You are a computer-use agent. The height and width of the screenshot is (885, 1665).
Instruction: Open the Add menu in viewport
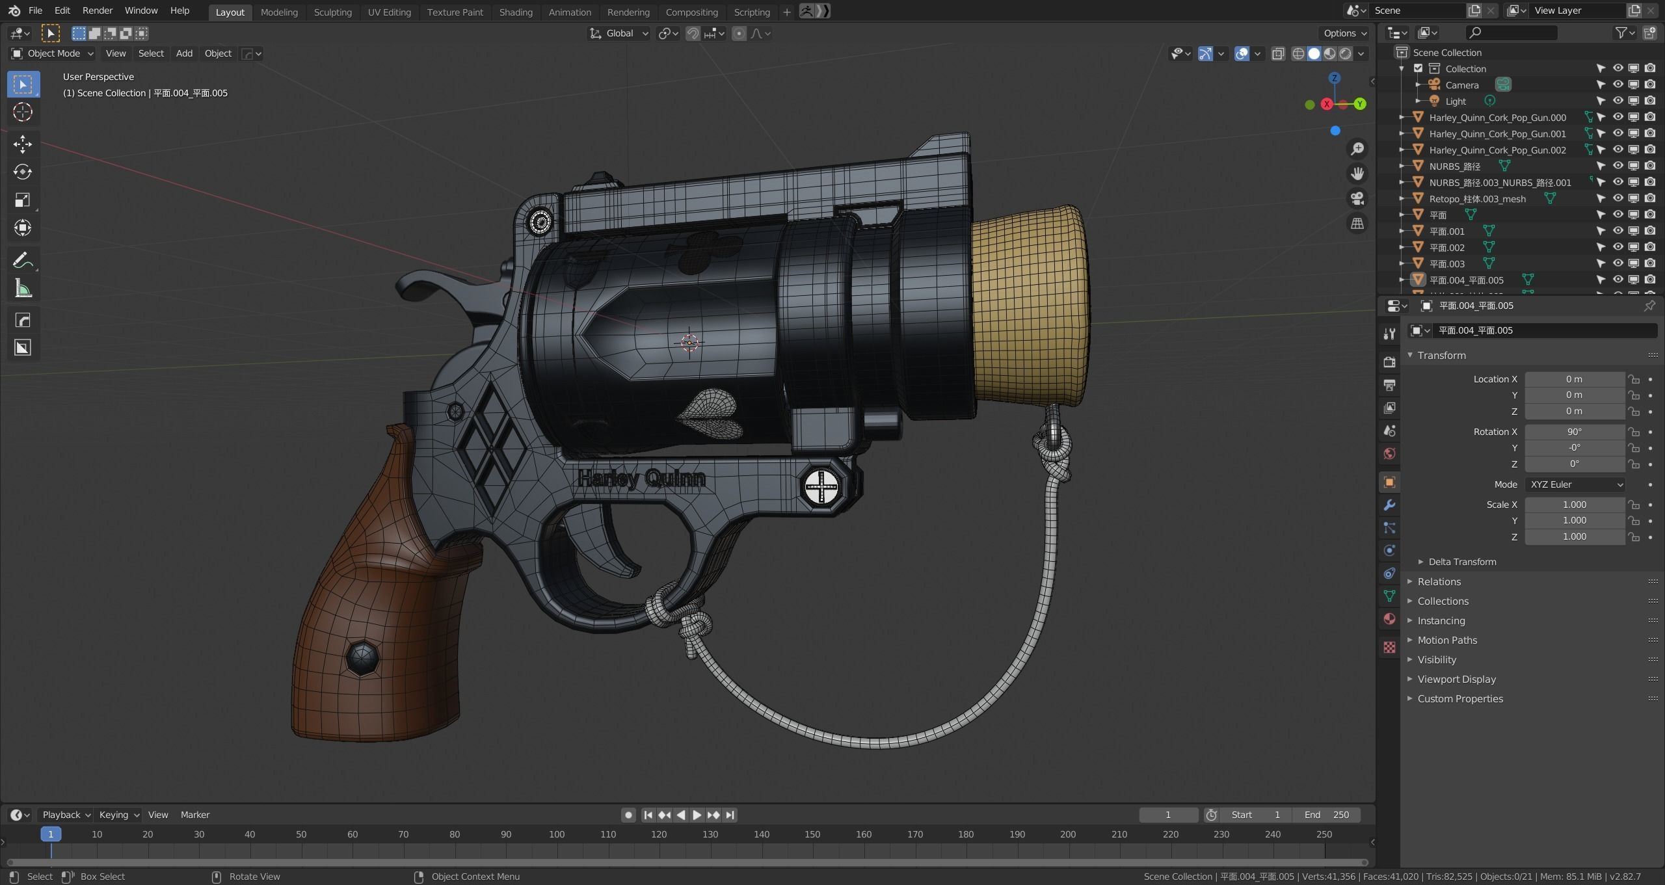184,53
